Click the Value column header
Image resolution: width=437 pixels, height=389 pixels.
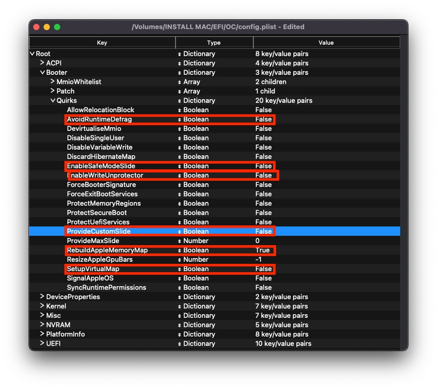(326, 43)
